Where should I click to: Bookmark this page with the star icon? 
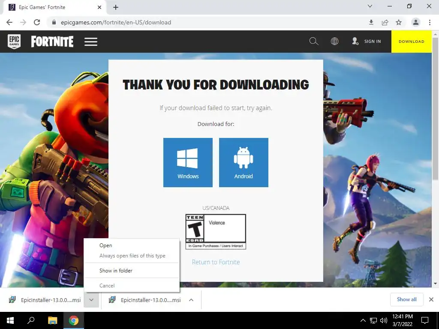(399, 22)
